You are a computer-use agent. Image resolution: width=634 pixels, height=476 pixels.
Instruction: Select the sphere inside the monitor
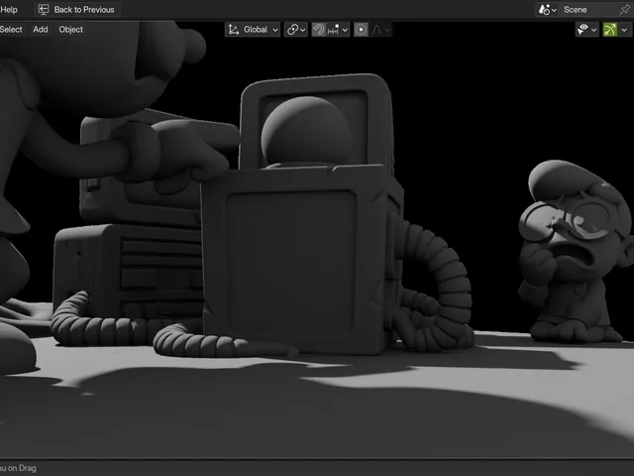306,131
